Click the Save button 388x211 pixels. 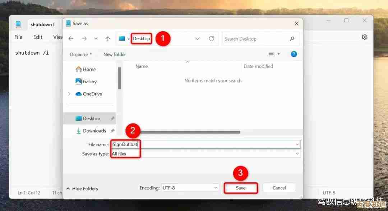[x=241, y=188]
